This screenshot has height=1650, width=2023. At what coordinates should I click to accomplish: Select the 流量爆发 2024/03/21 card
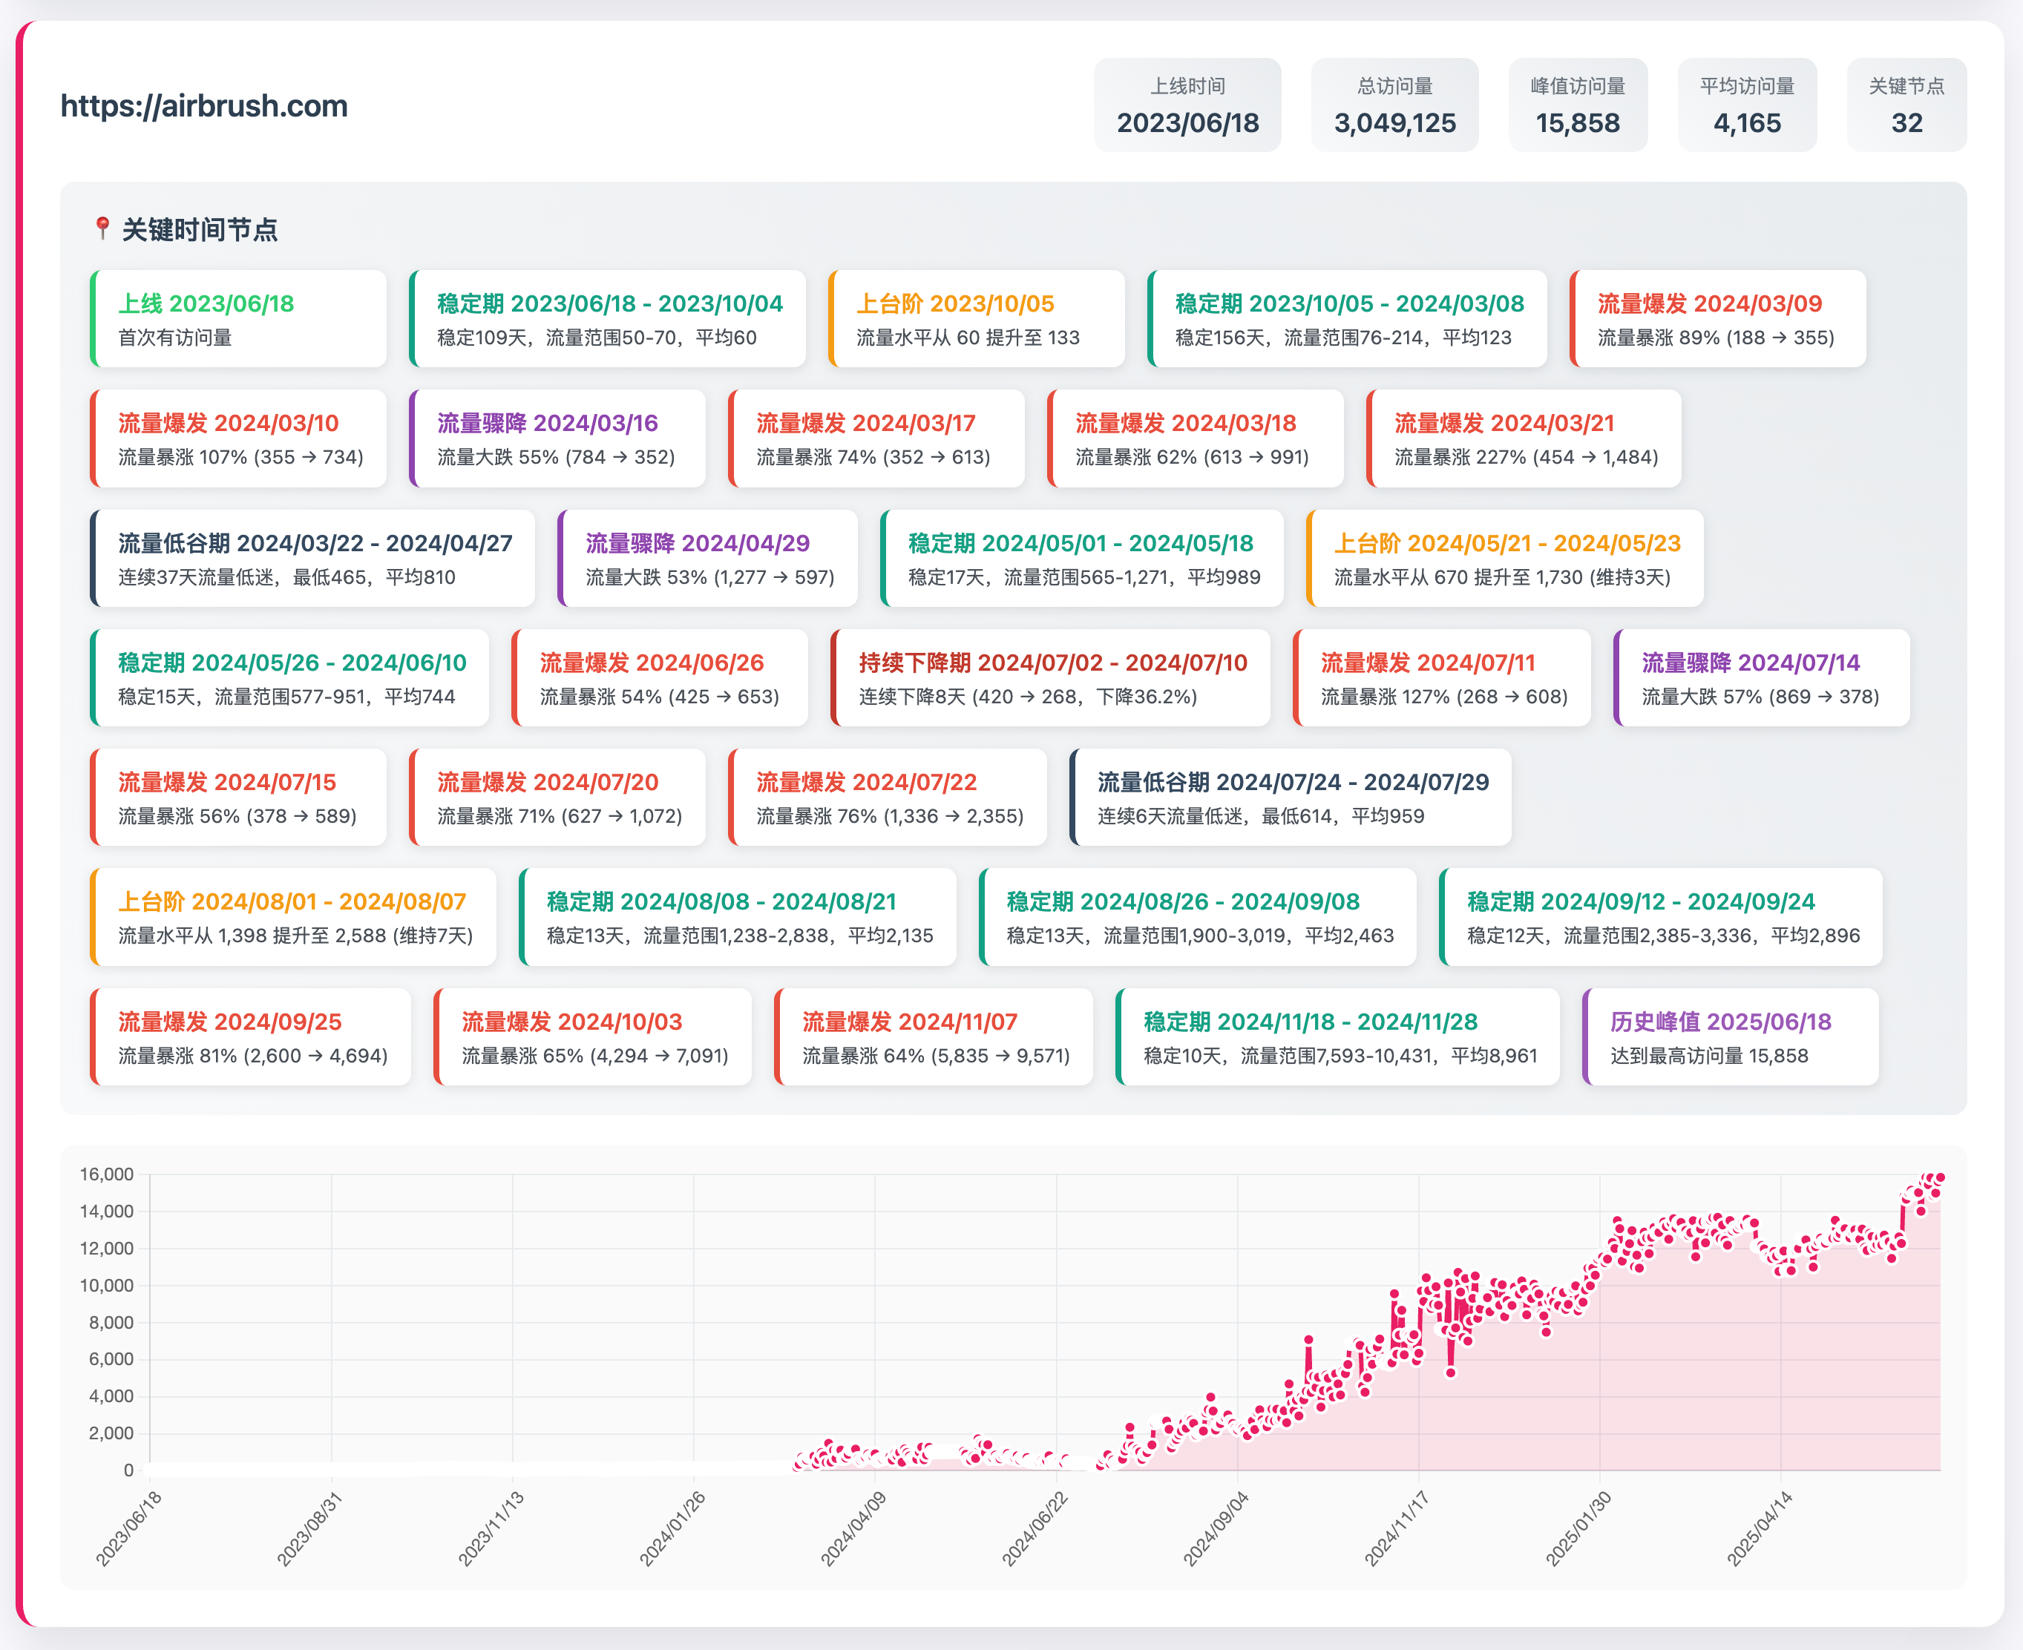(x=1524, y=438)
